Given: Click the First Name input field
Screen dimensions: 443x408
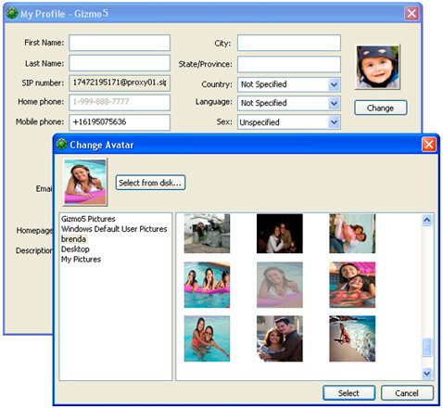Looking at the screenshot, I should point(120,43).
